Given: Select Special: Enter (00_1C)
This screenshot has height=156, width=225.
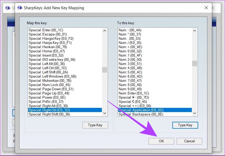Looking at the screenshot, I should pos(65,30).
